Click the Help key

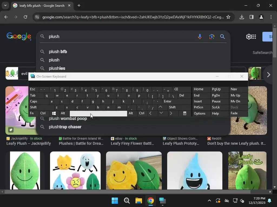click(x=219, y=113)
